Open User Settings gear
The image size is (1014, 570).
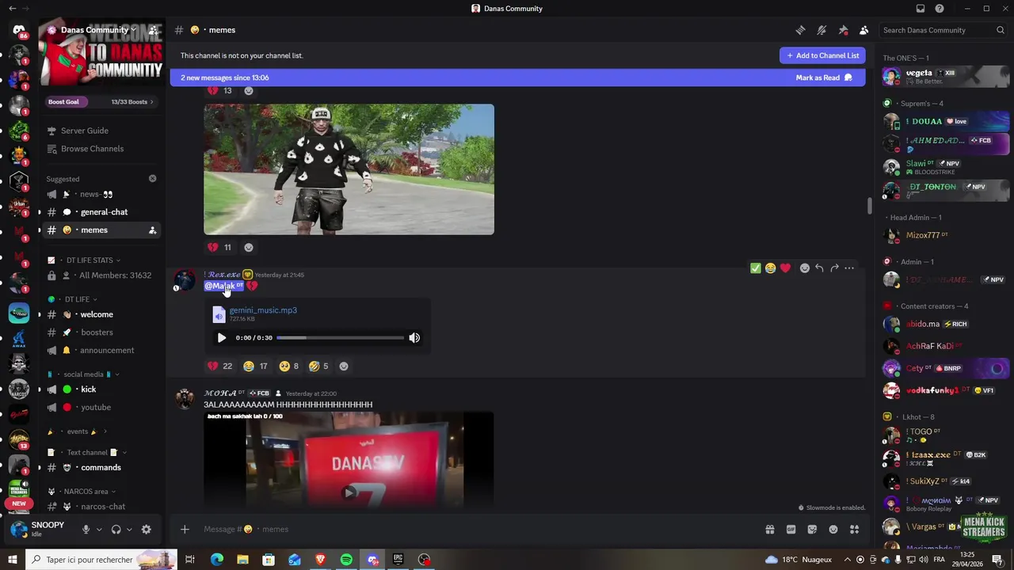click(x=146, y=530)
